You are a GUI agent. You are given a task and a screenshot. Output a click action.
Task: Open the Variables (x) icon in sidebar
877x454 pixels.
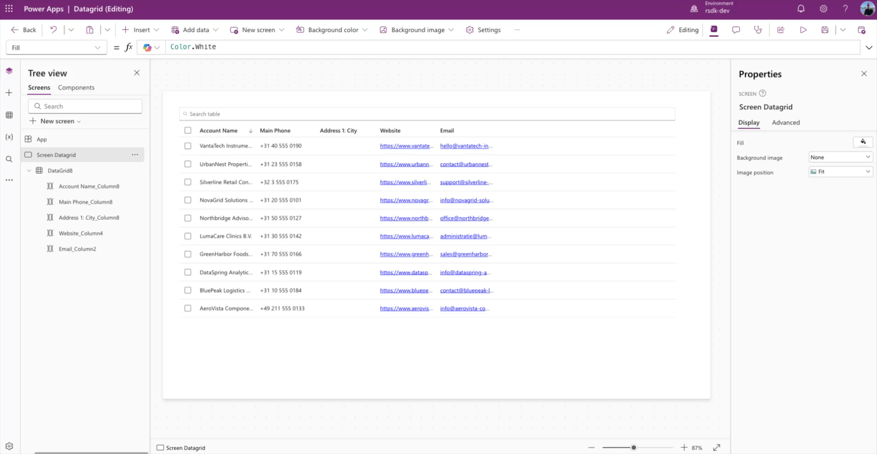tap(9, 137)
